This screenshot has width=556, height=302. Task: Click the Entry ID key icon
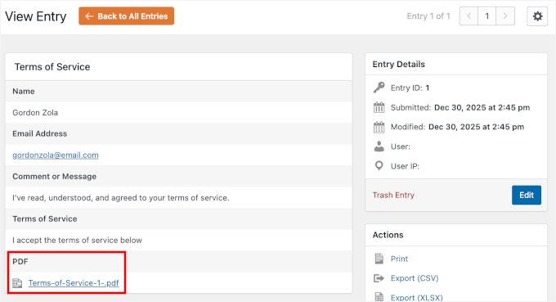pyautogui.click(x=379, y=88)
